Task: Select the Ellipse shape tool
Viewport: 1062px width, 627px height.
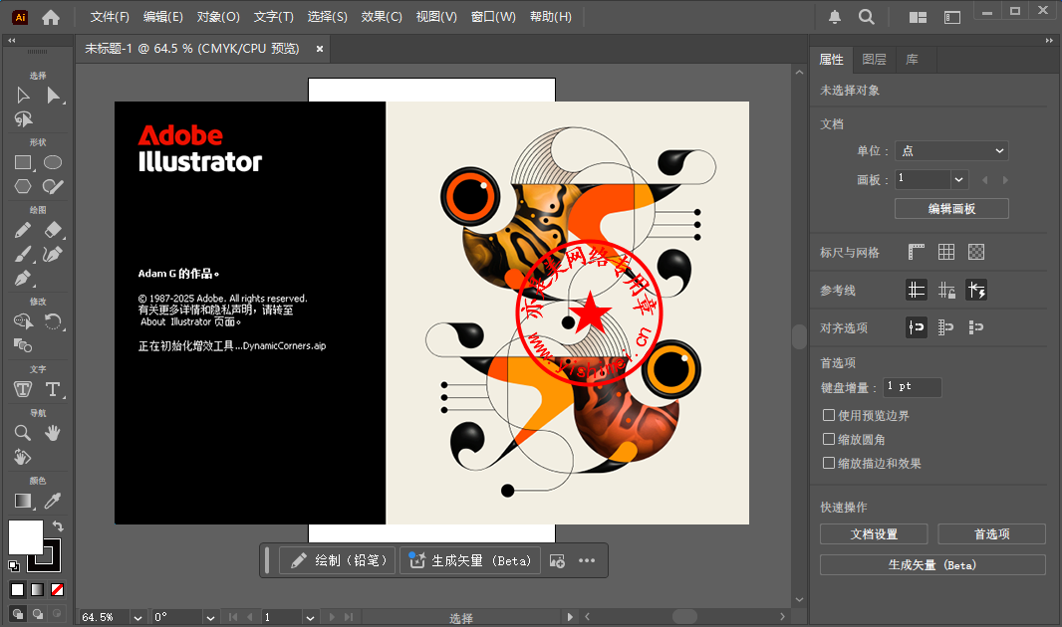Action: pyautogui.click(x=53, y=162)
